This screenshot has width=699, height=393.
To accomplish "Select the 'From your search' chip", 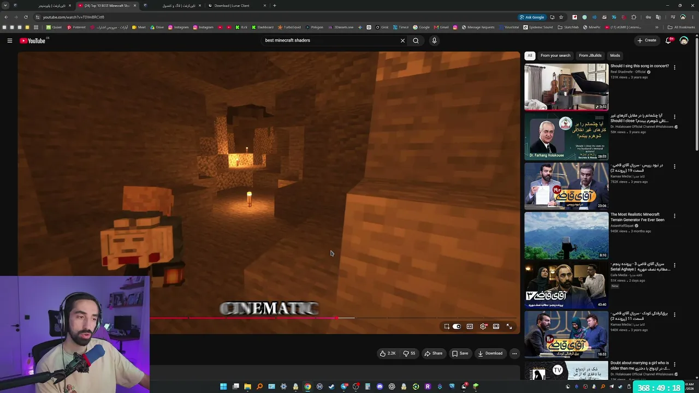I will [x=555, y=55].
